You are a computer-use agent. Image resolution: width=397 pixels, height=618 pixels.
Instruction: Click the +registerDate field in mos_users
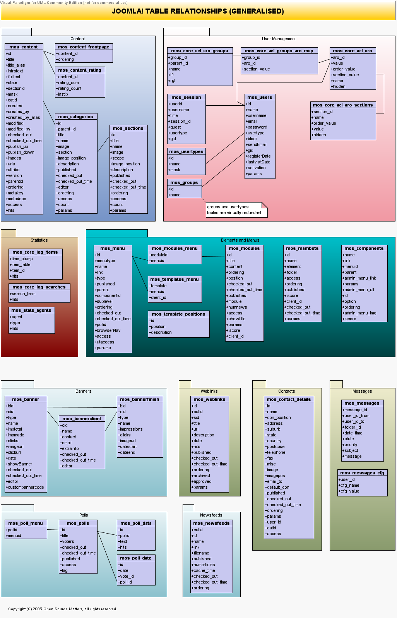[258, 156]
